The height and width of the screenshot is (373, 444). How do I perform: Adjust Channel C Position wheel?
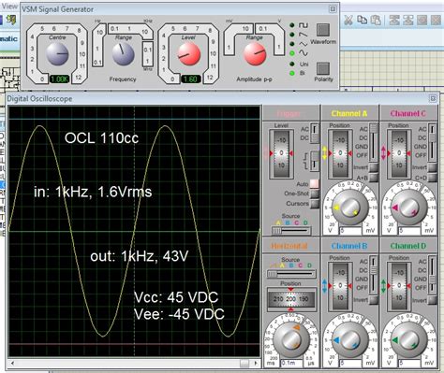click(x=399, y=153)
